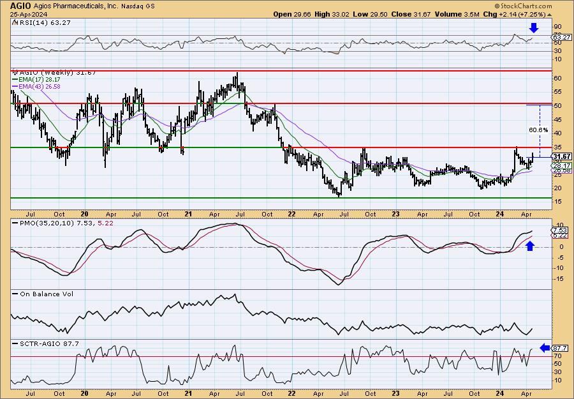574x399 pixels.
Task: Click the 45 level on price axis
Action: pyautogui.click(x=557, y=119)
